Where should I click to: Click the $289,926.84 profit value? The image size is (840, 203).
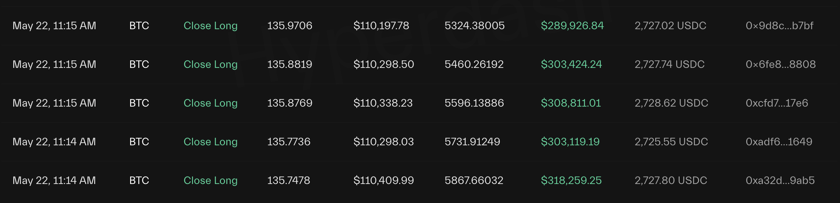(572, 26)
